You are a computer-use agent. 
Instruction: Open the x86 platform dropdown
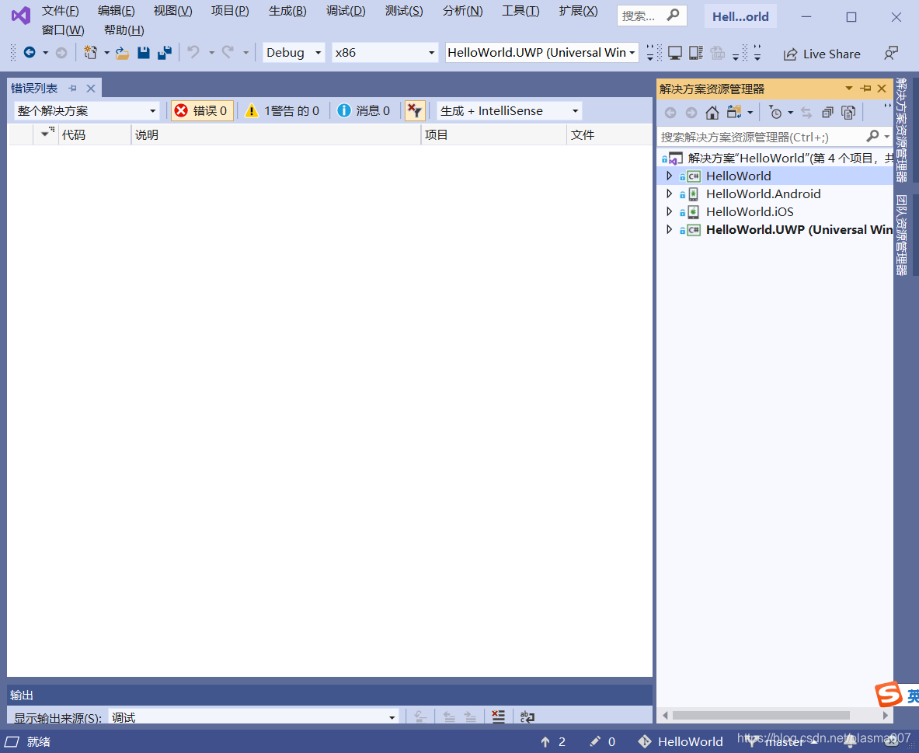(x=385, y=53)
